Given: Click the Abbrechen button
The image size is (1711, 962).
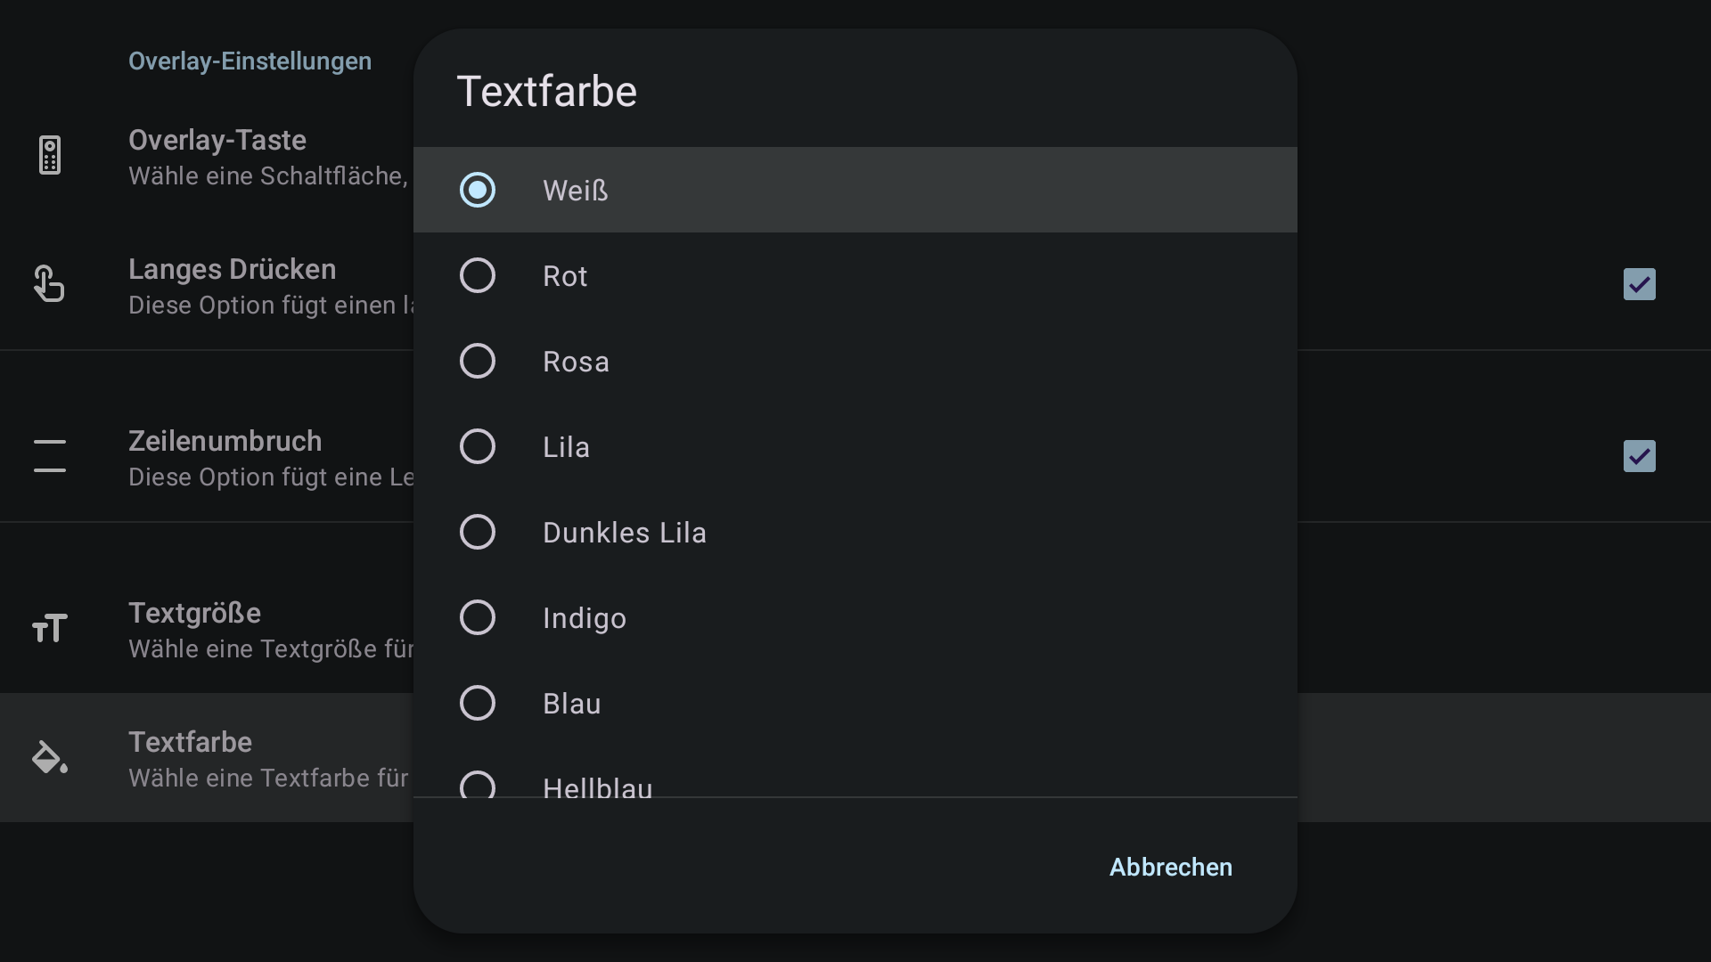Looking at the screenshot, I should click(x=1170, y=867).
